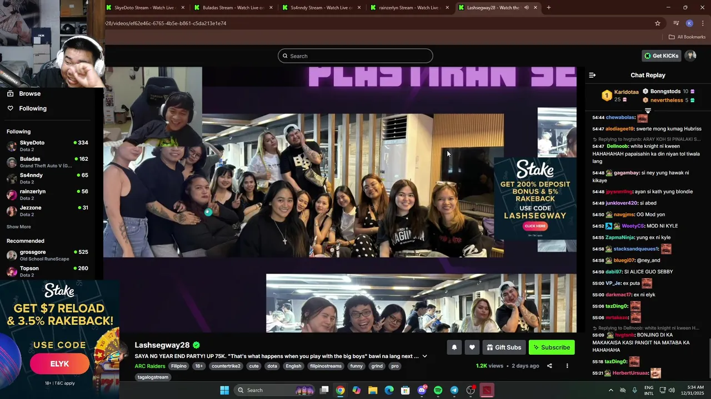Open Task View on the taskbar
711x399 pixels.
[x=324, y=390]
